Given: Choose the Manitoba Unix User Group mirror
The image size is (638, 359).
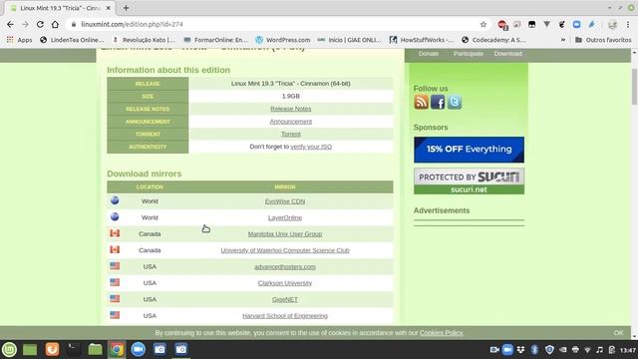Looking at the screenshot, I should (285, 234).
